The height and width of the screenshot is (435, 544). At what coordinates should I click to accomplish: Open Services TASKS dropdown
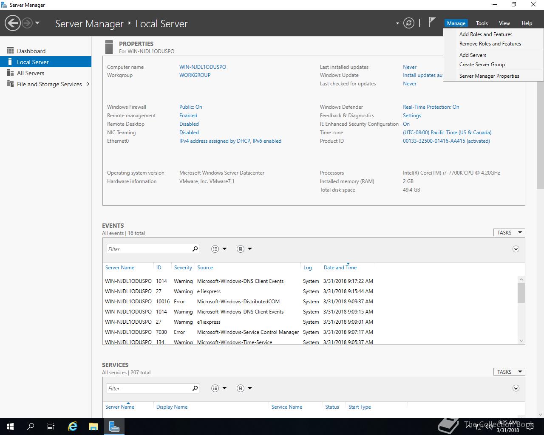pyautogui.click(x=509, y=372)
